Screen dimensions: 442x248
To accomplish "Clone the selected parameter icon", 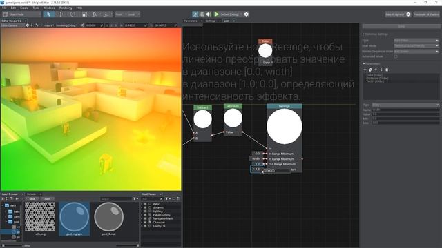I will click(x=370, y=70).
